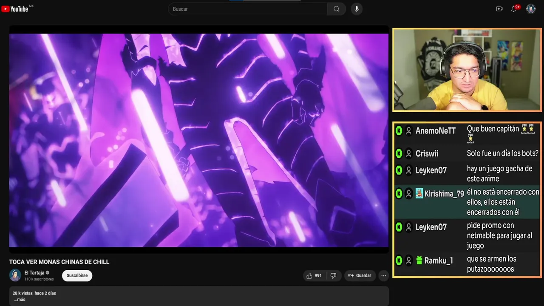This screenshot has width=544, height=306.
Task: Click message 'hay un juego gacha de este anime'
Action: [x=499, y=174]
